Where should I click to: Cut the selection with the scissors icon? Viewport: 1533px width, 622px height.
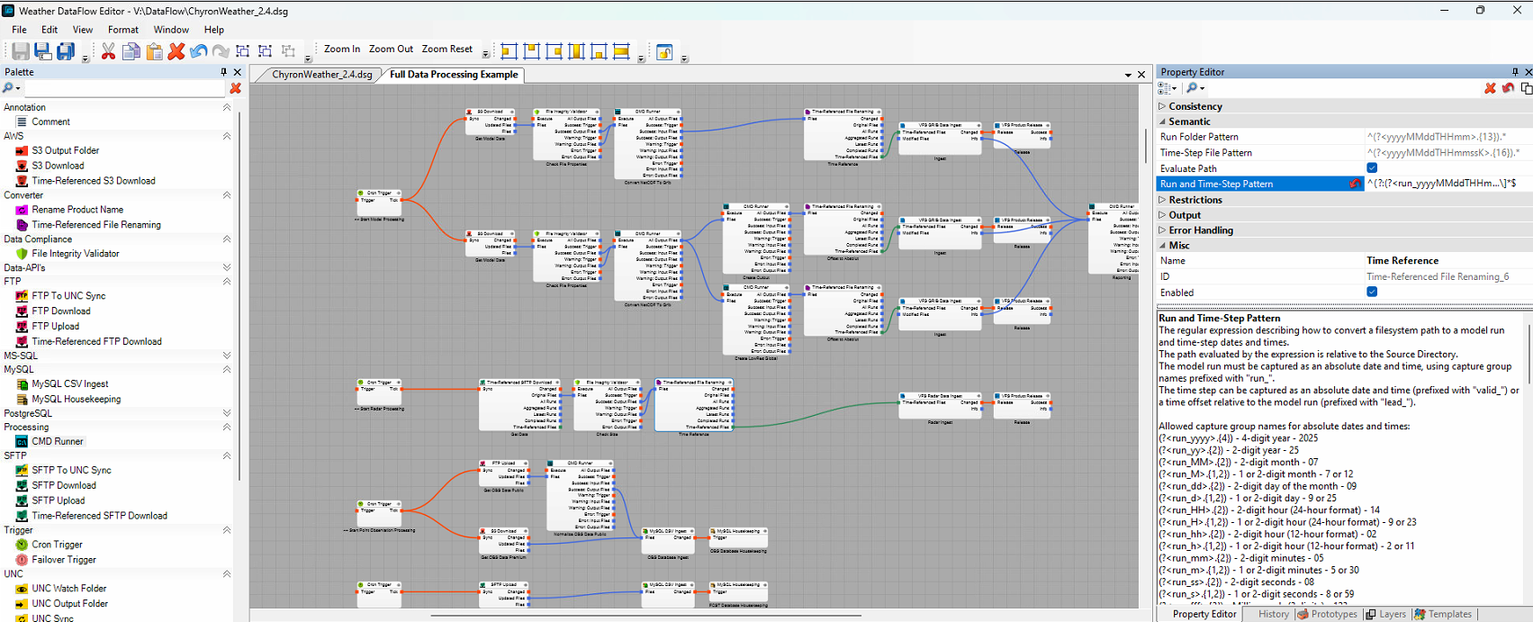tap(108, 51)
